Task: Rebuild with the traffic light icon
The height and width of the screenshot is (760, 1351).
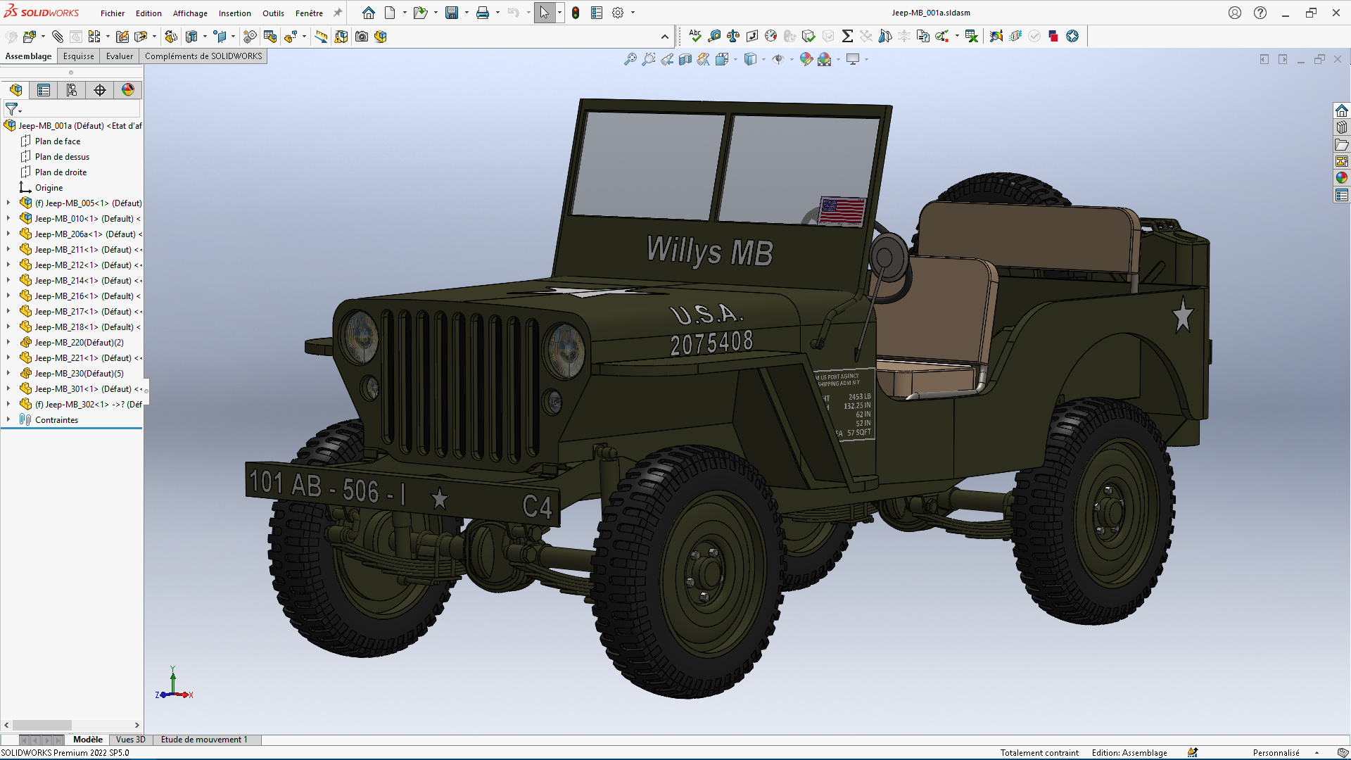Action: point(576,13)
